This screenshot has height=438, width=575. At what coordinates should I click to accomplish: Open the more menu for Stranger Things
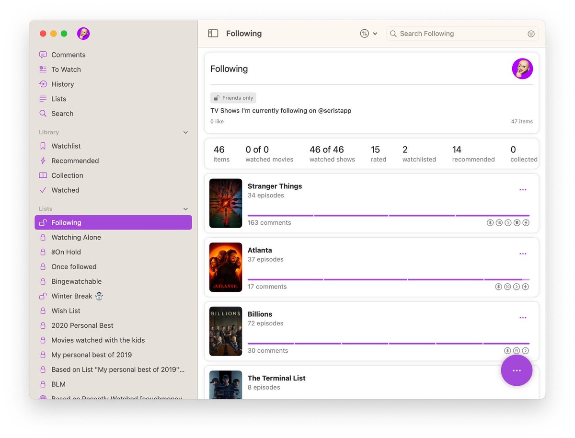(x=523, y=190)
